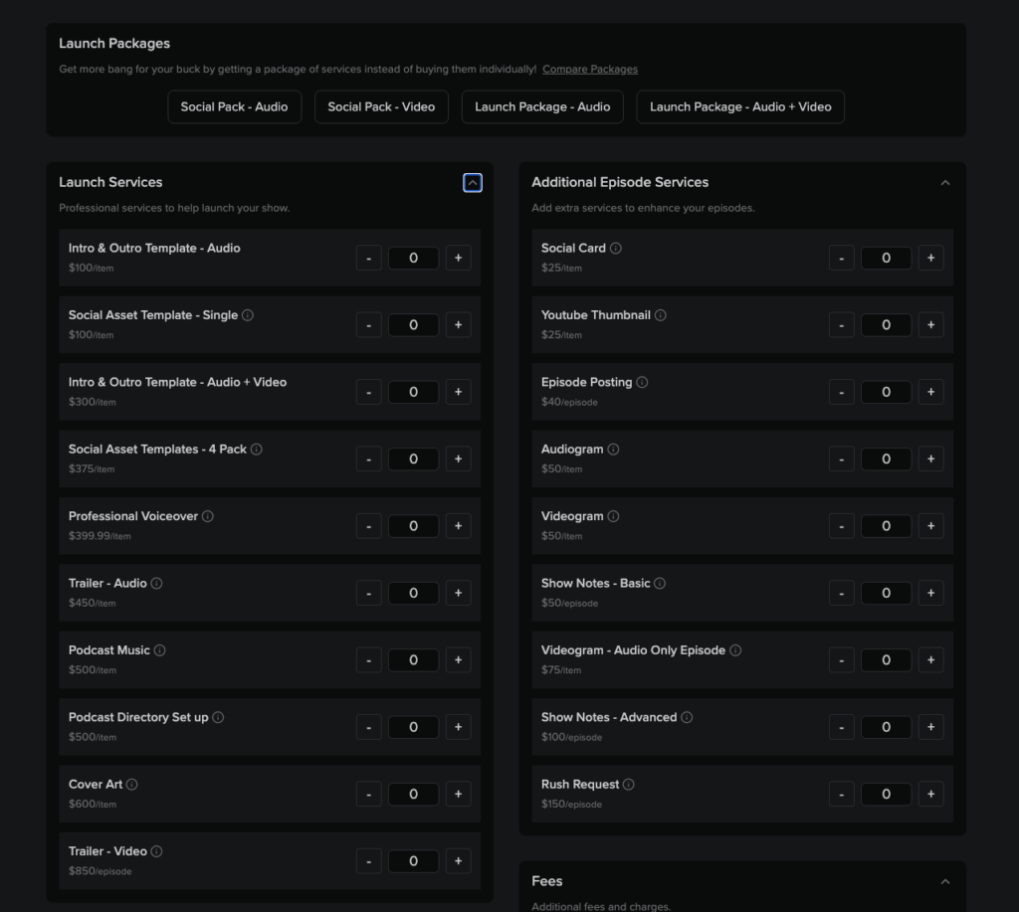Click info icon beside Youtube Thumbnail
The height and width of the screenshot is (912, 1019).
pyautogui.click(x=661, y=315)
